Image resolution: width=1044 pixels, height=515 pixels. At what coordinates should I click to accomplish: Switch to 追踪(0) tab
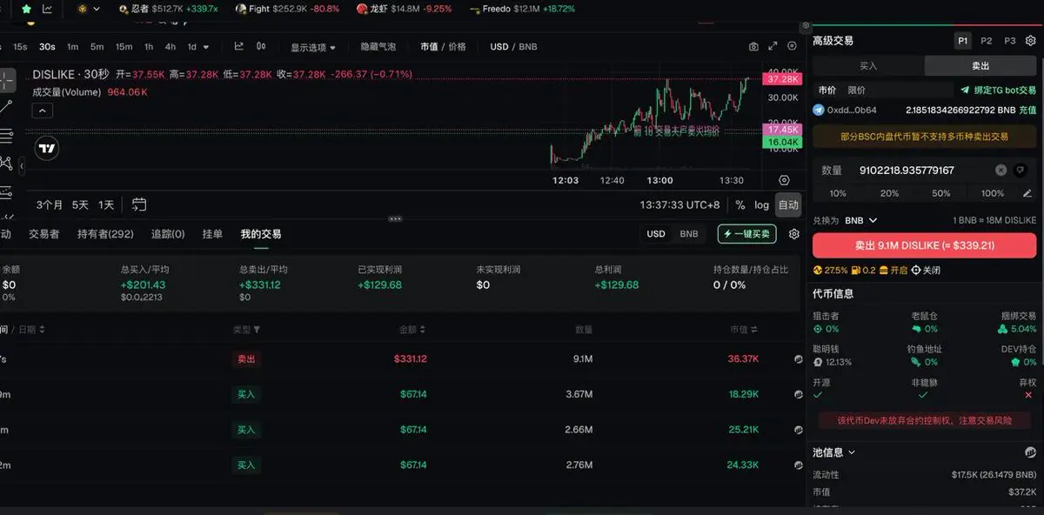(168, 234)
